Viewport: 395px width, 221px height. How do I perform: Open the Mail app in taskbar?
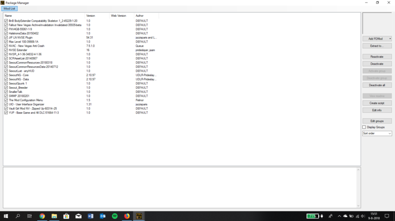point(78,216)
